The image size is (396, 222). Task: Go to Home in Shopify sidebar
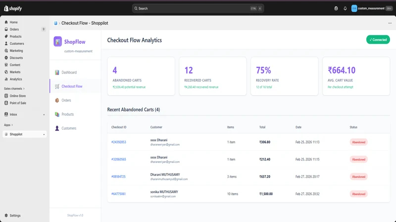pos(14,22)
